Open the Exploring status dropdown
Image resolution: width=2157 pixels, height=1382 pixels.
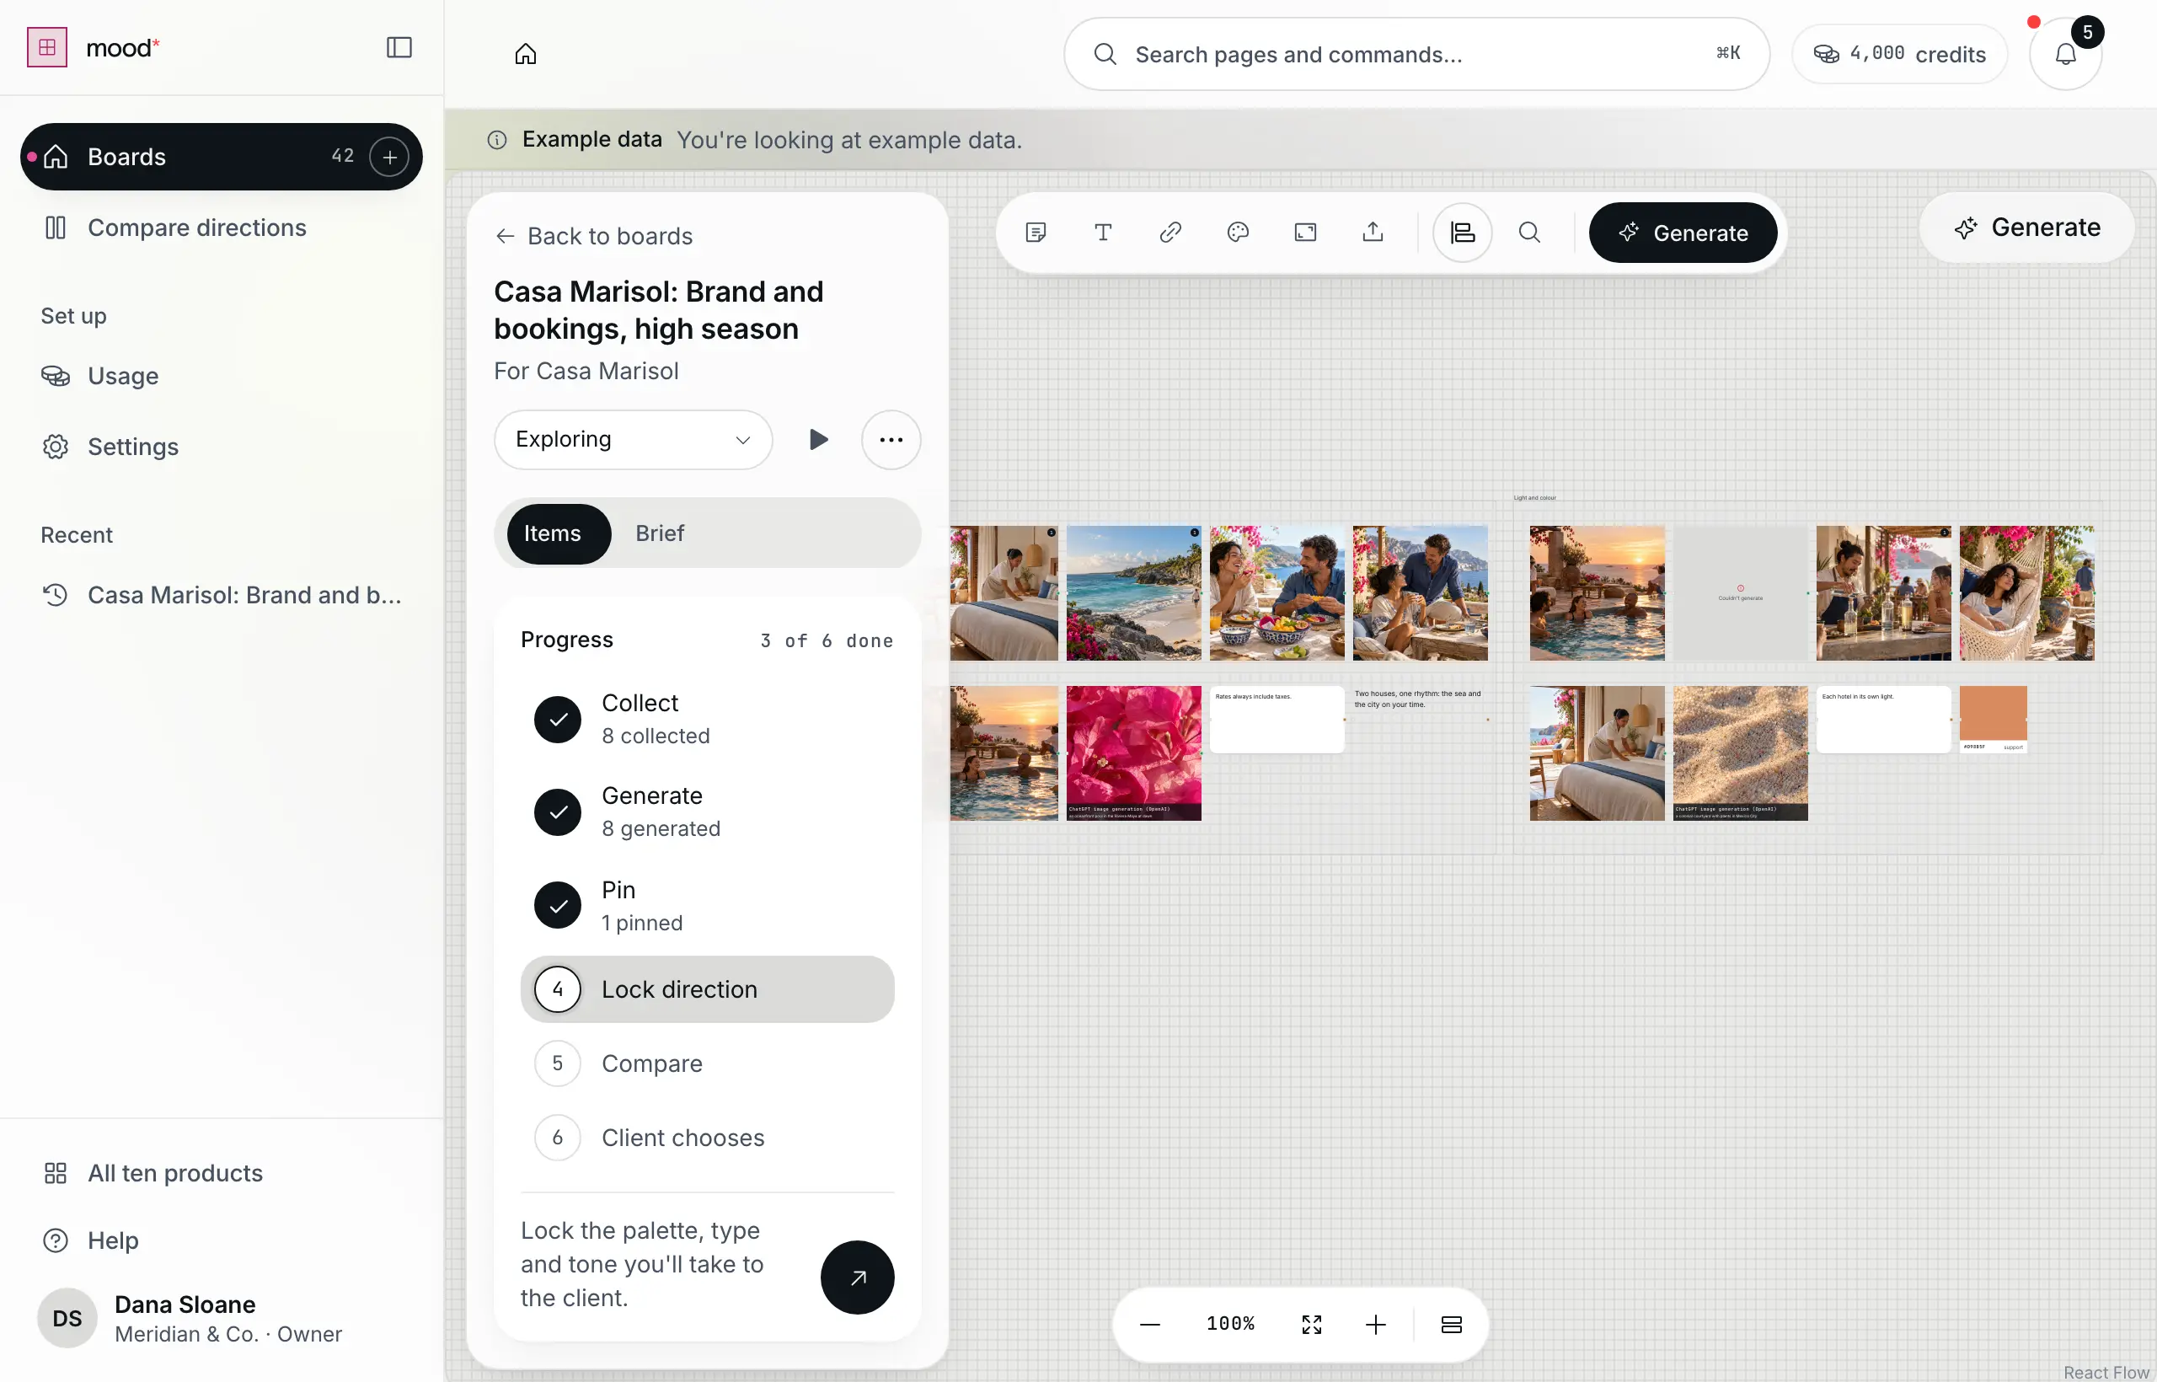pos(633,440)
